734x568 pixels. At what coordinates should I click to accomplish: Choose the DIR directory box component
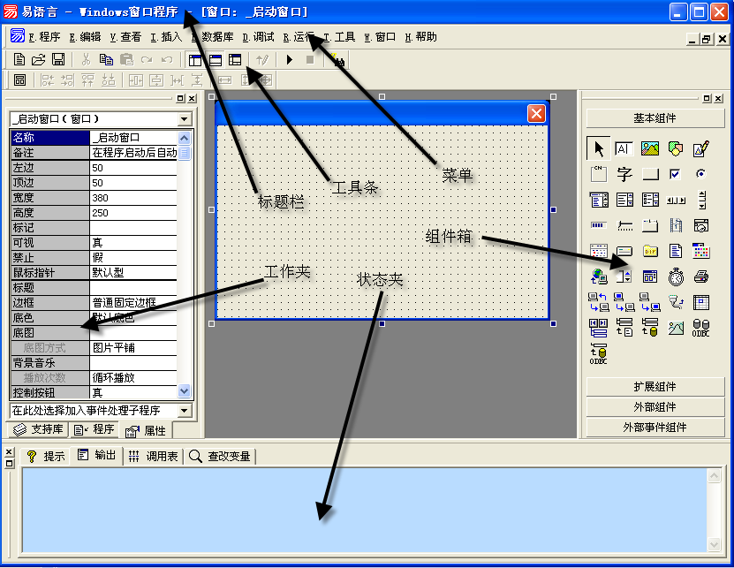[x=650, y=251]
